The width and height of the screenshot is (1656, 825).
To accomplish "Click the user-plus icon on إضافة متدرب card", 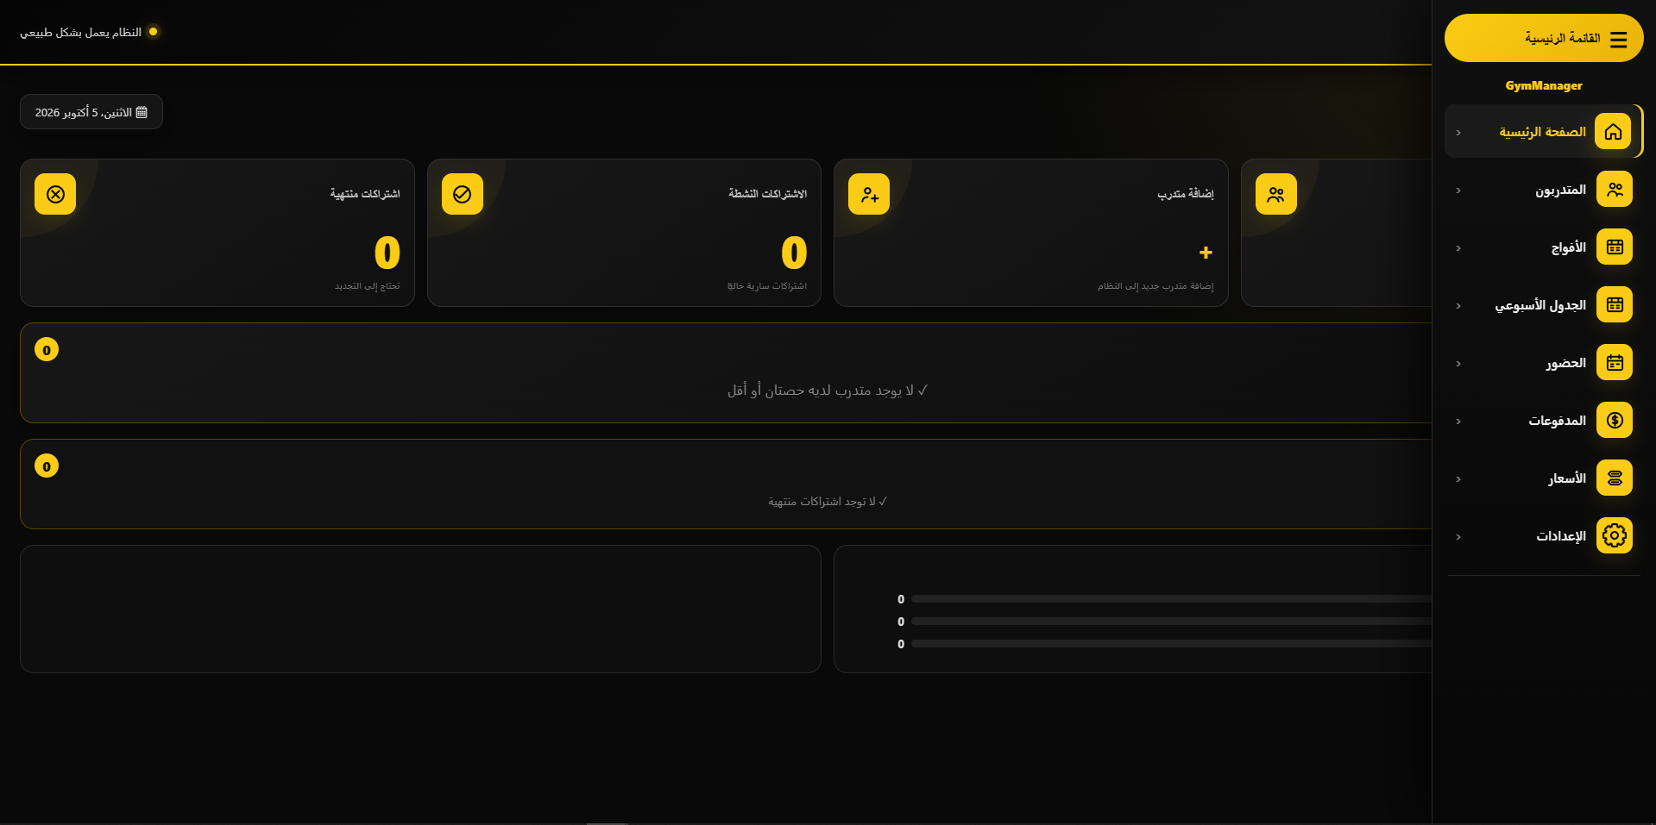I will click(869, 194).
